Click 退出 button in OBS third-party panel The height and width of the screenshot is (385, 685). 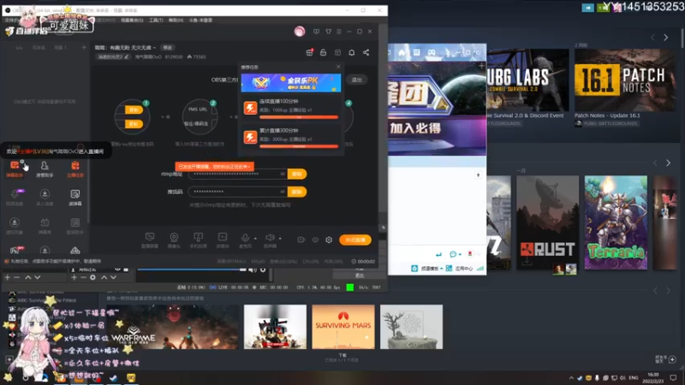[x=357, y=80]
